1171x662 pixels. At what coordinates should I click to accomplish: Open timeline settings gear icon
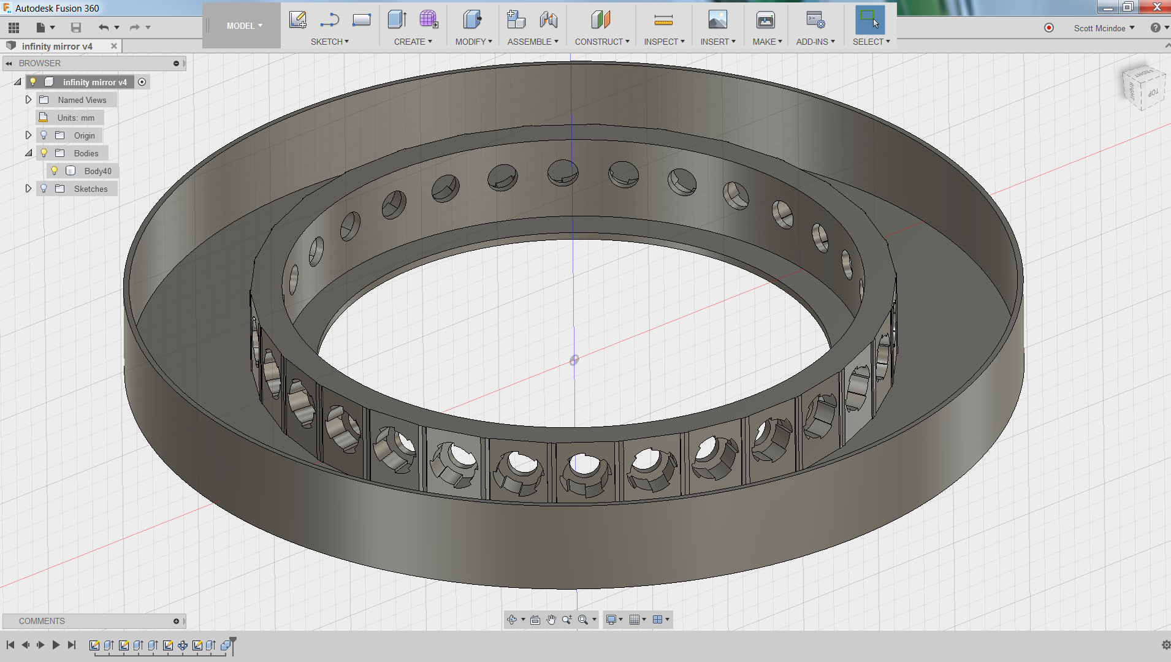pyautogui.click(x=1165, y=645)
